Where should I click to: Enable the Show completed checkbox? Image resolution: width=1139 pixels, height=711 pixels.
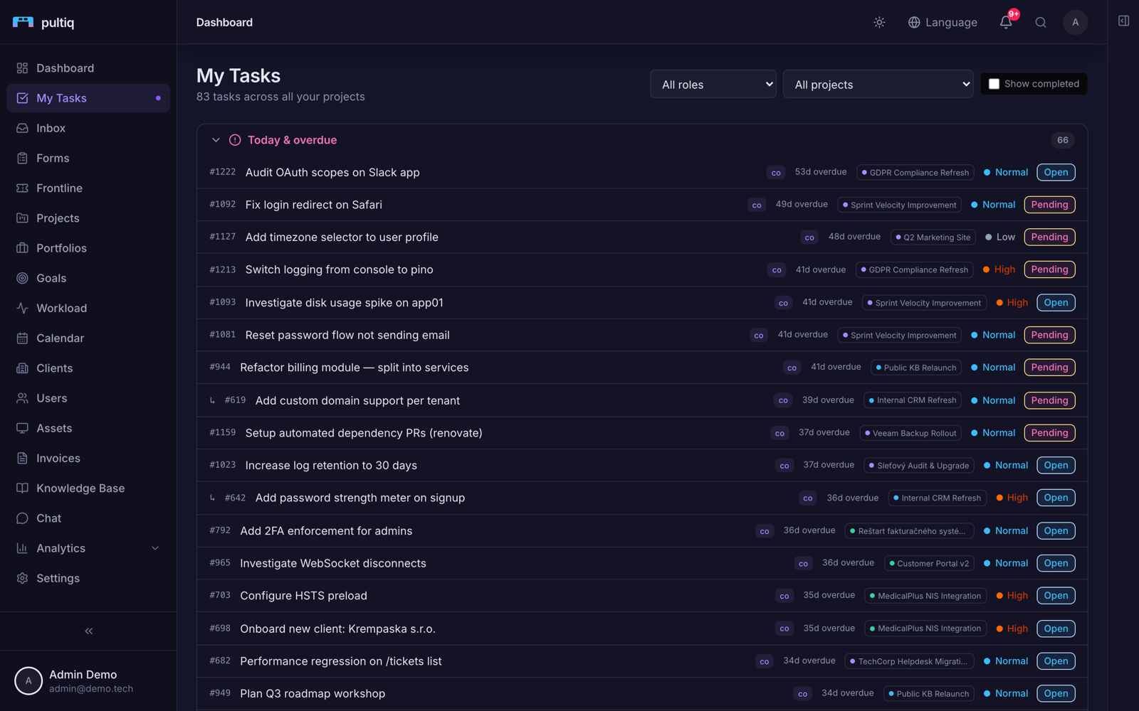[994, 84]
